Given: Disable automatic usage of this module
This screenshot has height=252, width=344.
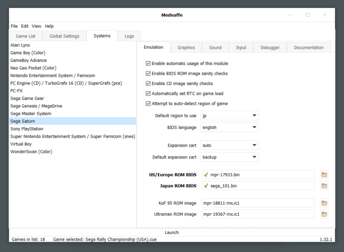Looking at the screenshot, I should click(x=148, y=64).
